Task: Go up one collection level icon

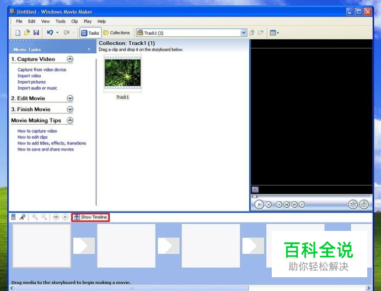Action: (x=252, y=33)
